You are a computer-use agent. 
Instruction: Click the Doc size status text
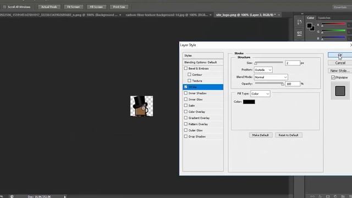point(39,197)
